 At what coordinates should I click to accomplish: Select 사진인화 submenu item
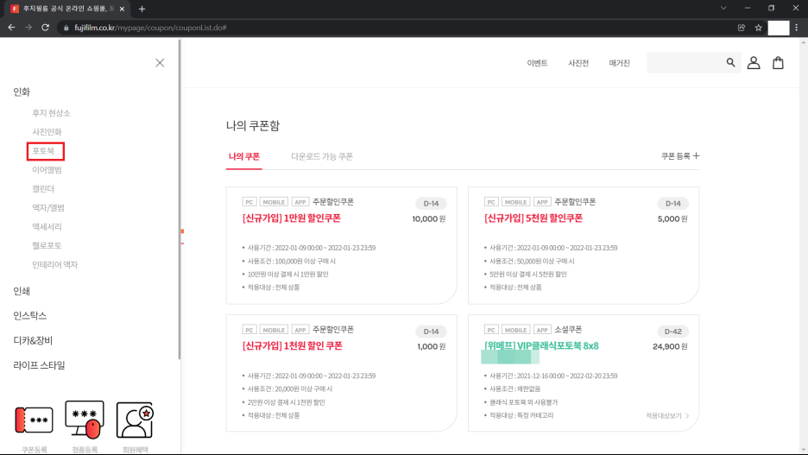[47, 132]
